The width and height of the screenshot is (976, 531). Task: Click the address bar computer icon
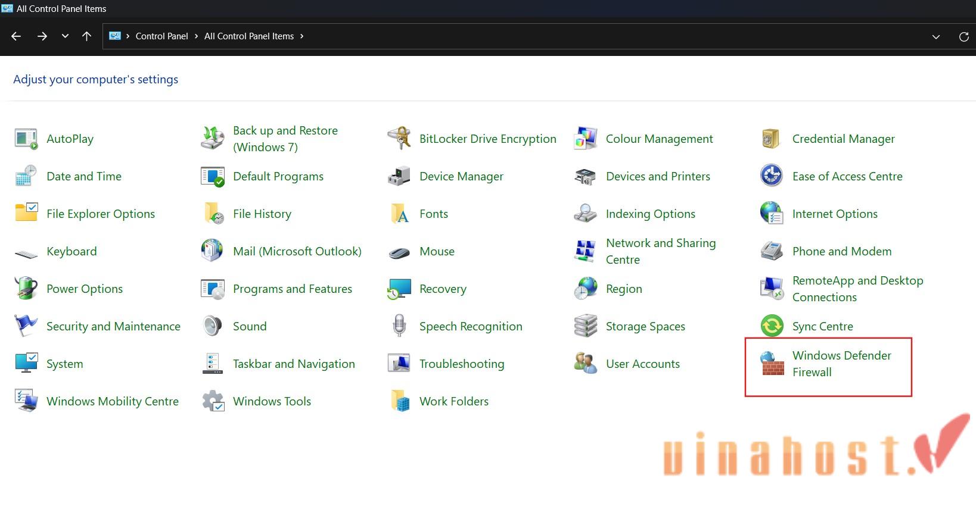[x=115, y=36]
